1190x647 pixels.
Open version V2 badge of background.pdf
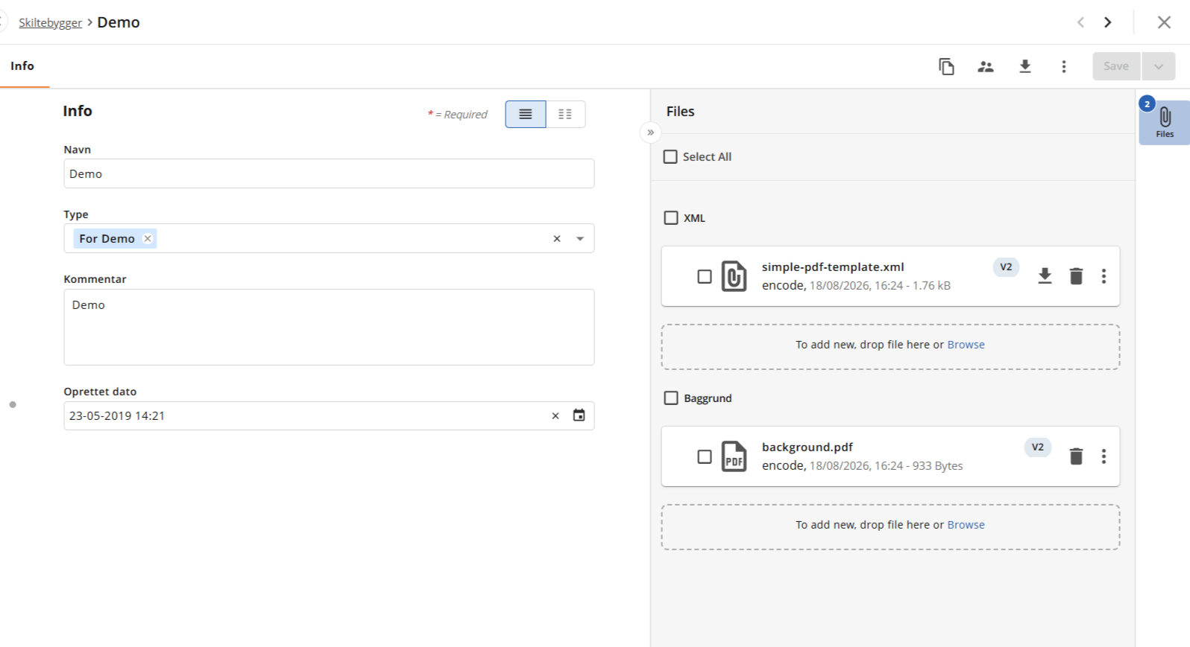[1037, 447]
